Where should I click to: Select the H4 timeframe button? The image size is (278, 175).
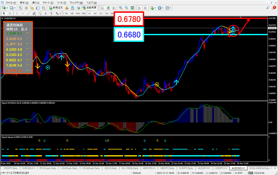(x=95, y=13)
